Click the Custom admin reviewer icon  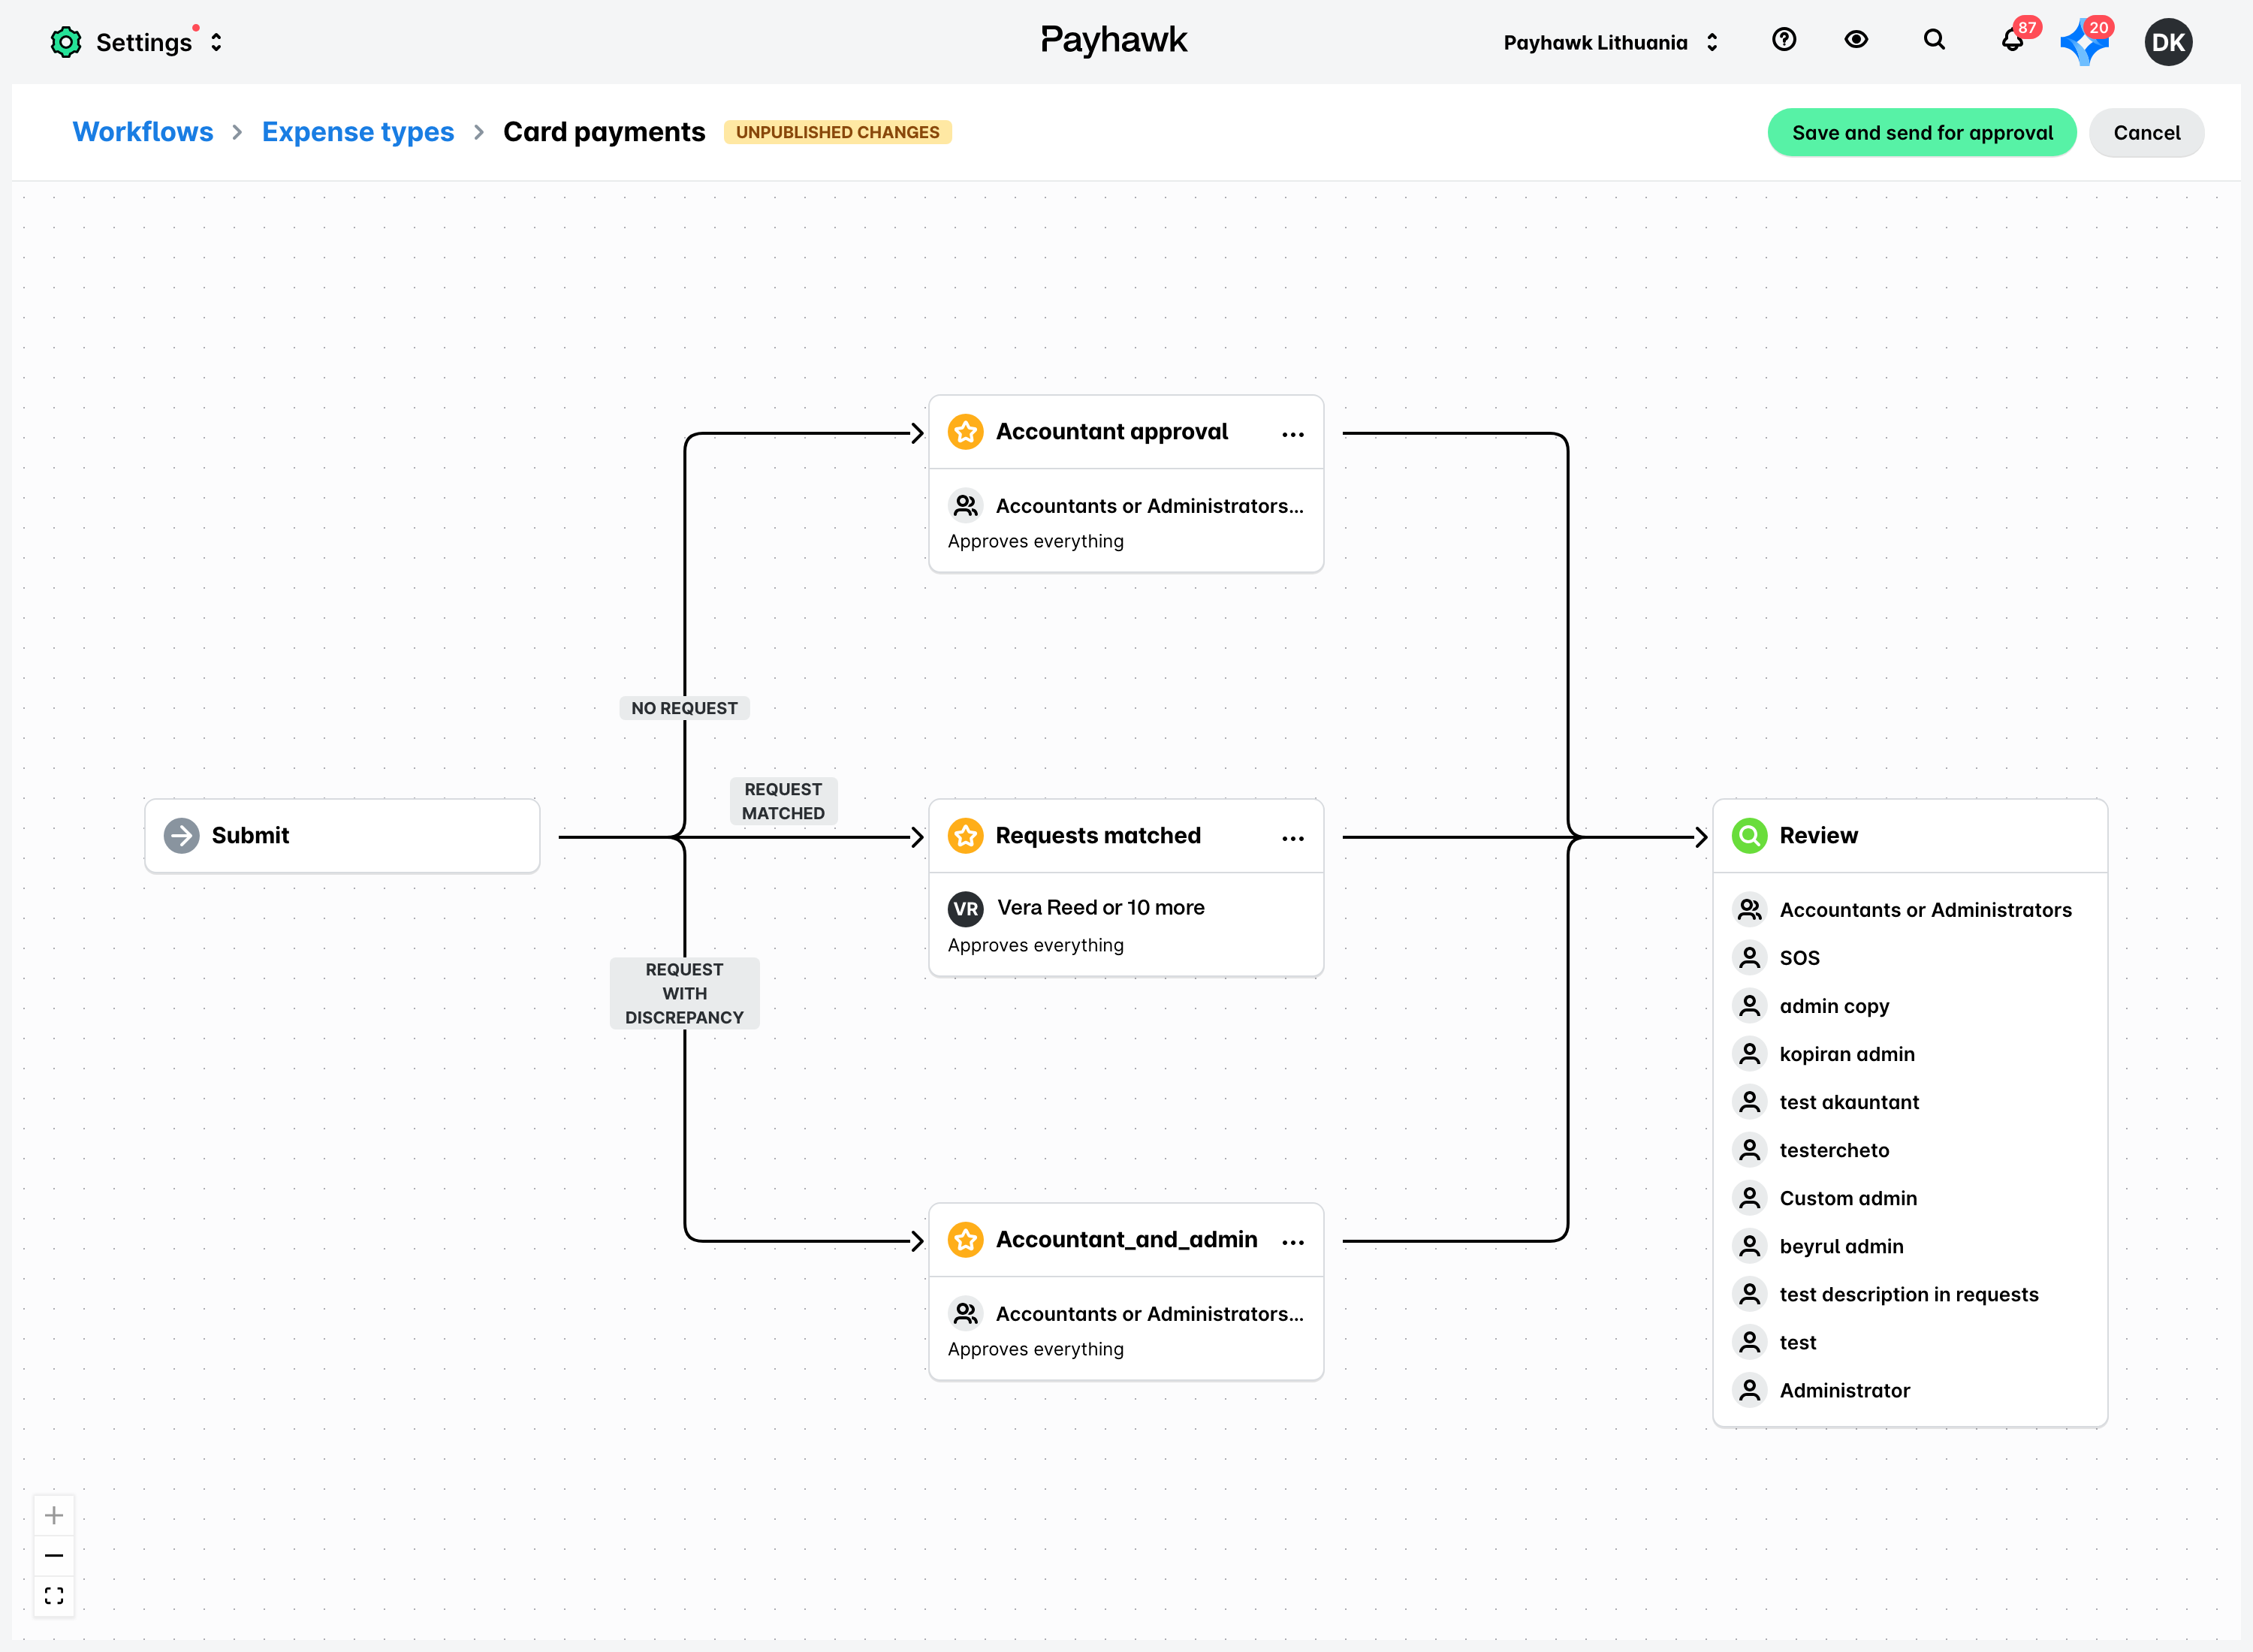point(1749,1198)
